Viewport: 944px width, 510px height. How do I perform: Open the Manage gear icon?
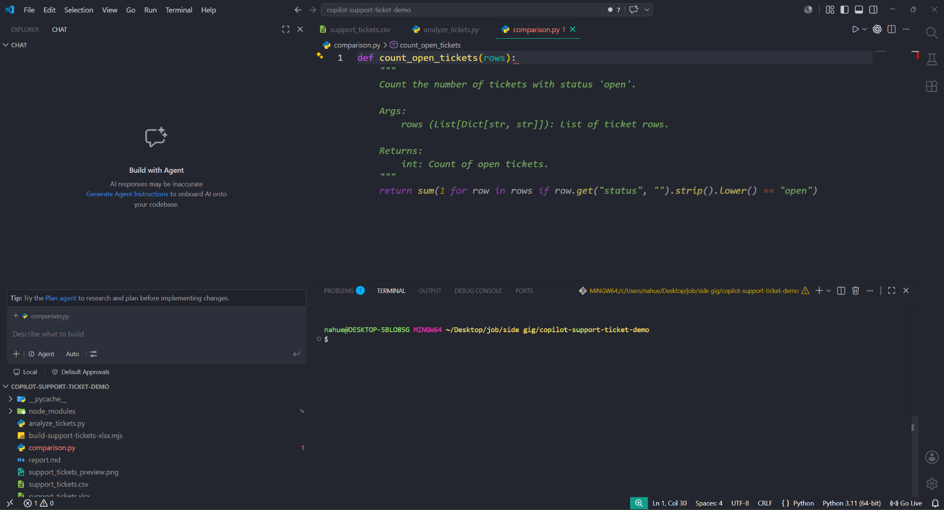[932, 483]
